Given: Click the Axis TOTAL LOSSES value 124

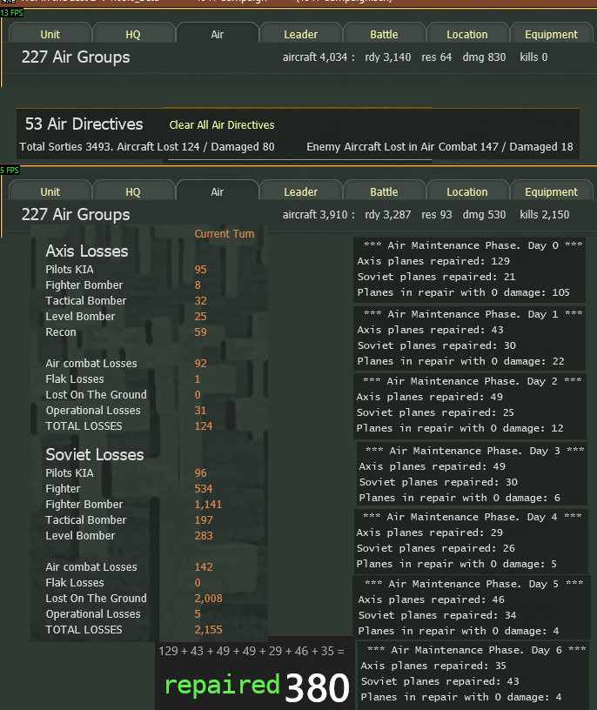Looking at the screenshot, I should coord(204,426).
